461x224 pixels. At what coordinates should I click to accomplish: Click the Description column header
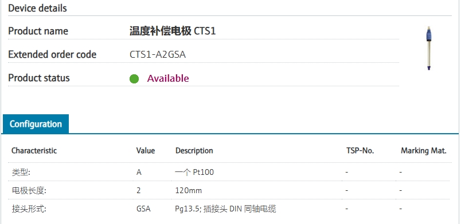194,151
